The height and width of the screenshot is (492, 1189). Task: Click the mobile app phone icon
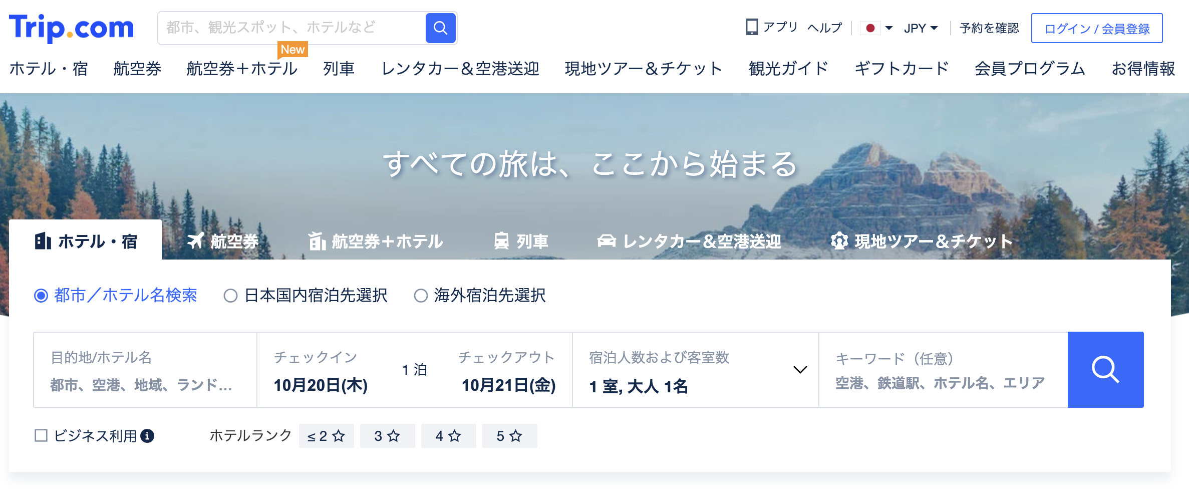tap(752, 27)
